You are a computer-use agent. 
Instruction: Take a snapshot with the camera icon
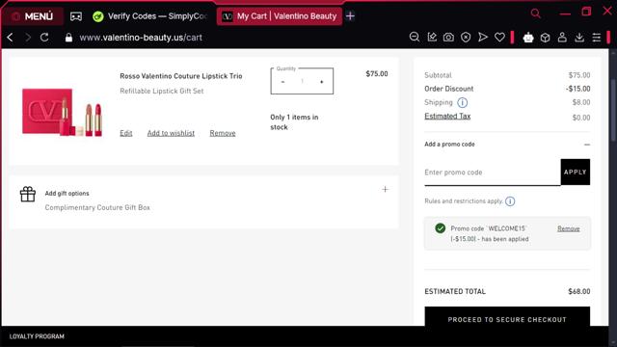pos(448,38)
